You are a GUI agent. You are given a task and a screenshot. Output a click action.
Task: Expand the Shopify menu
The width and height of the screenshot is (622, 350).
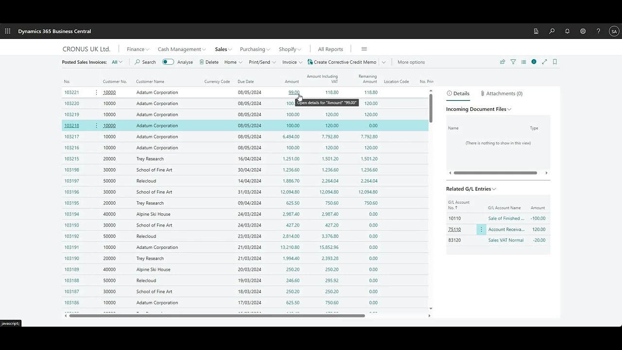(x=290, y=49)
